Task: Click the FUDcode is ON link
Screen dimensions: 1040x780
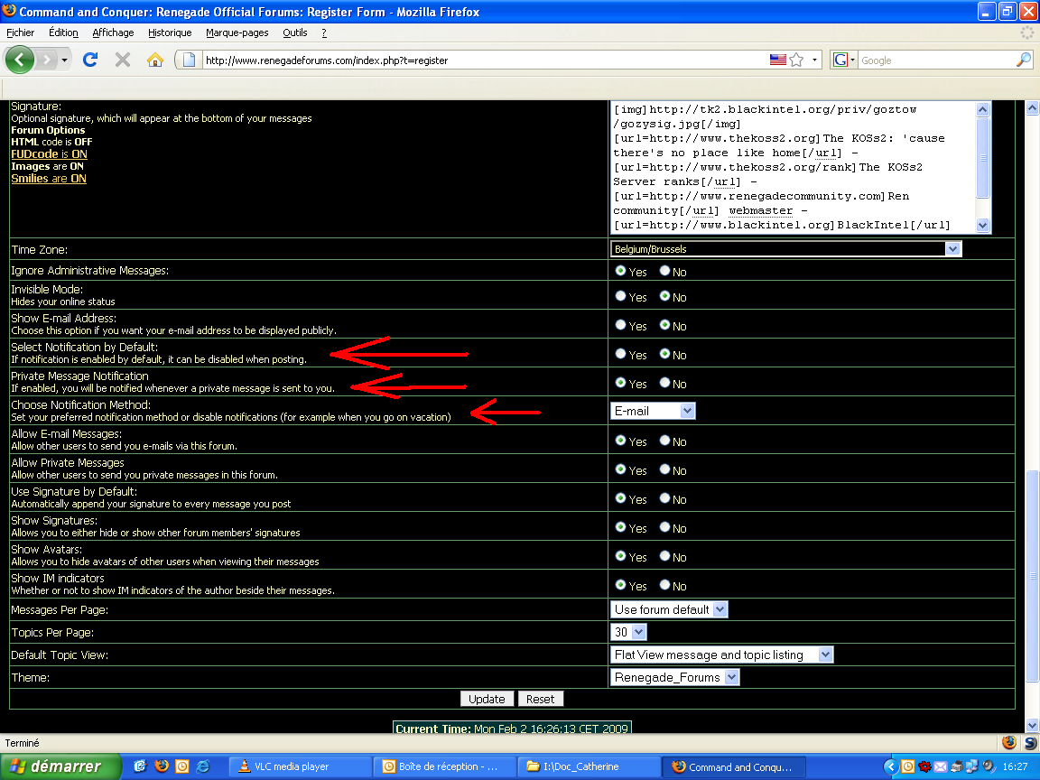Action: [x=49, y=154]
